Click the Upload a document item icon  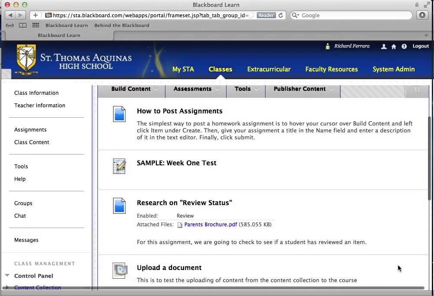pyautogui.click(x=120, y=270)
